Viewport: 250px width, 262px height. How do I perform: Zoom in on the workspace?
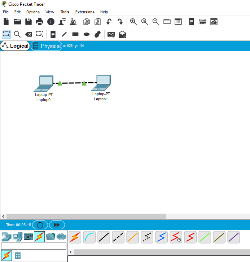pyautogui.click(x=133, y=22)
